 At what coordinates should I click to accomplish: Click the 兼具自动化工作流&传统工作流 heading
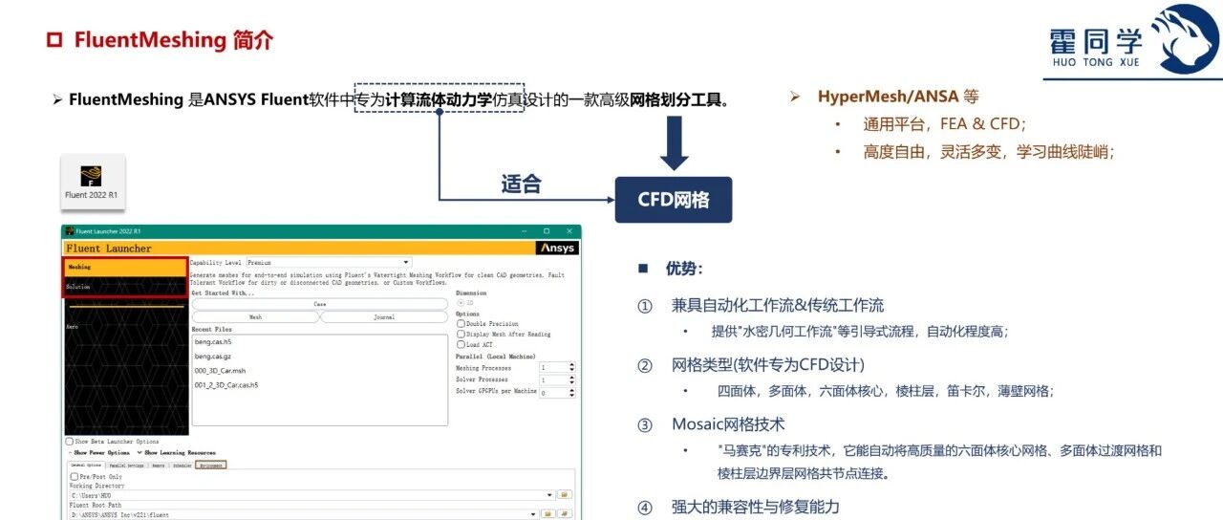(778, 306)
